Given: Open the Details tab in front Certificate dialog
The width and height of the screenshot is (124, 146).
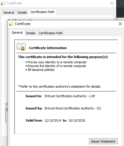Looking at the screenshot, I should (x=31, y=33).
